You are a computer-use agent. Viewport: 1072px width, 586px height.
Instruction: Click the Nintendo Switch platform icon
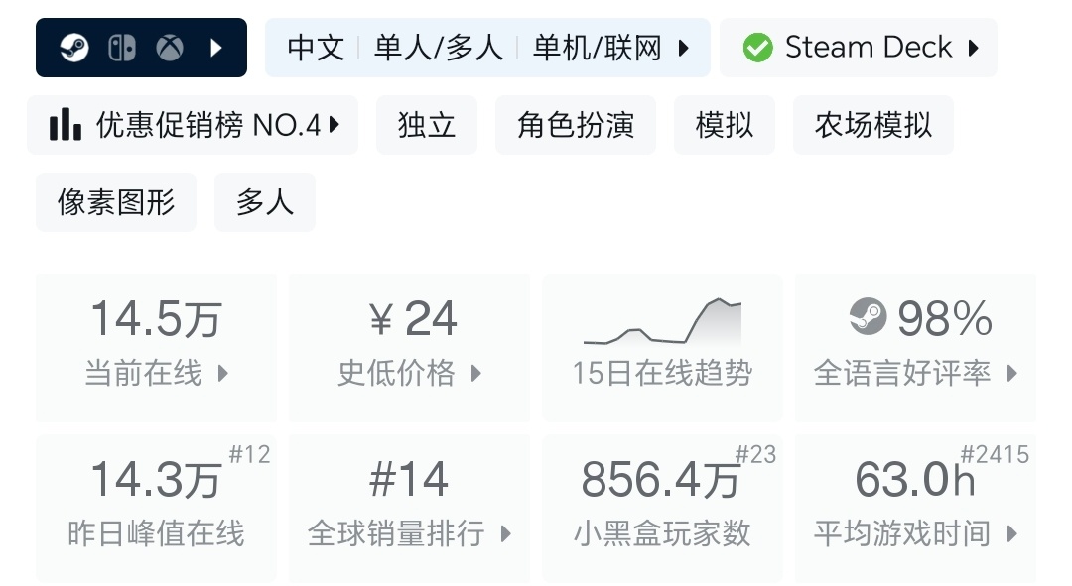[x=121, y=48]
